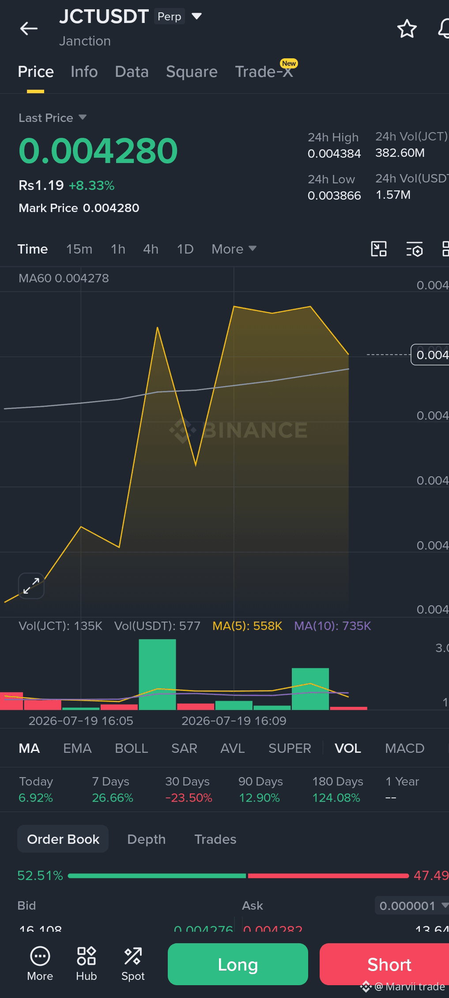
Task: Tap the 7 Days 26.66% change
Action: 113,790
